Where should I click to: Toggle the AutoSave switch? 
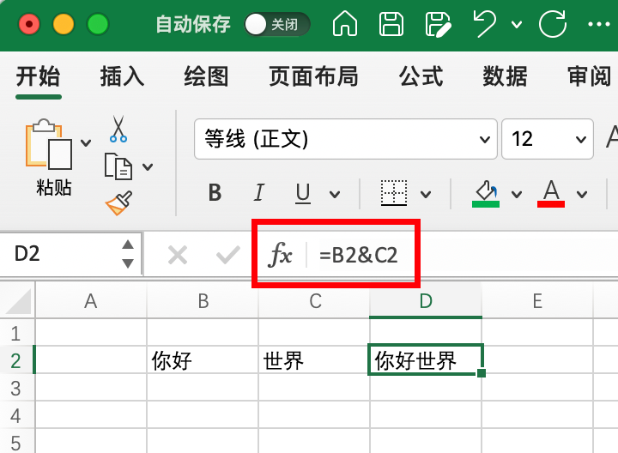tap(275, 24)
